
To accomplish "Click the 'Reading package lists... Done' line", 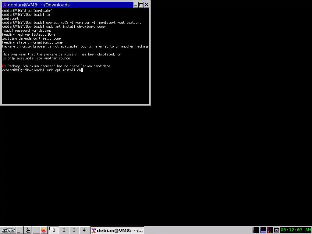I will click(29, 34).
